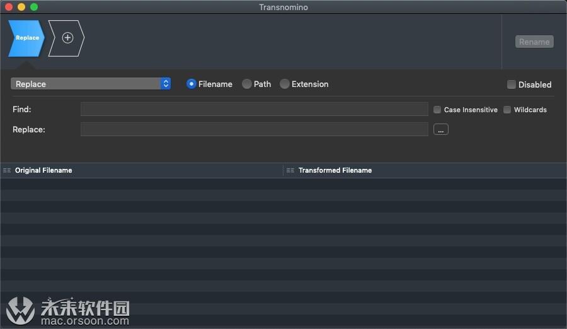Open the ellipsis button beside Replace field
Screen dimensions: 567x329
441,130
